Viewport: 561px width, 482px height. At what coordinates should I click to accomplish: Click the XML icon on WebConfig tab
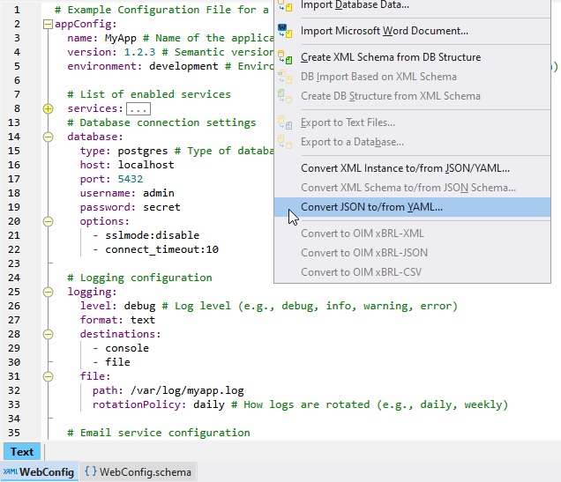[x=11, y=472]
